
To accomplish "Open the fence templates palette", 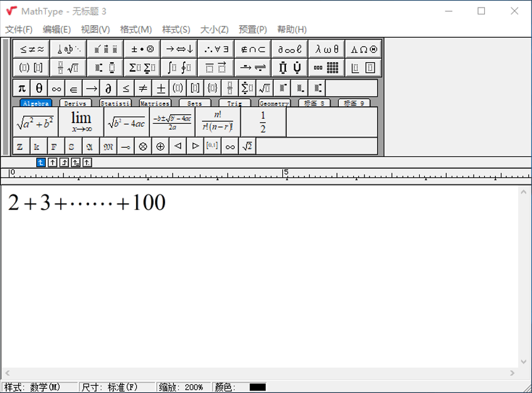I will pos(31,68).
